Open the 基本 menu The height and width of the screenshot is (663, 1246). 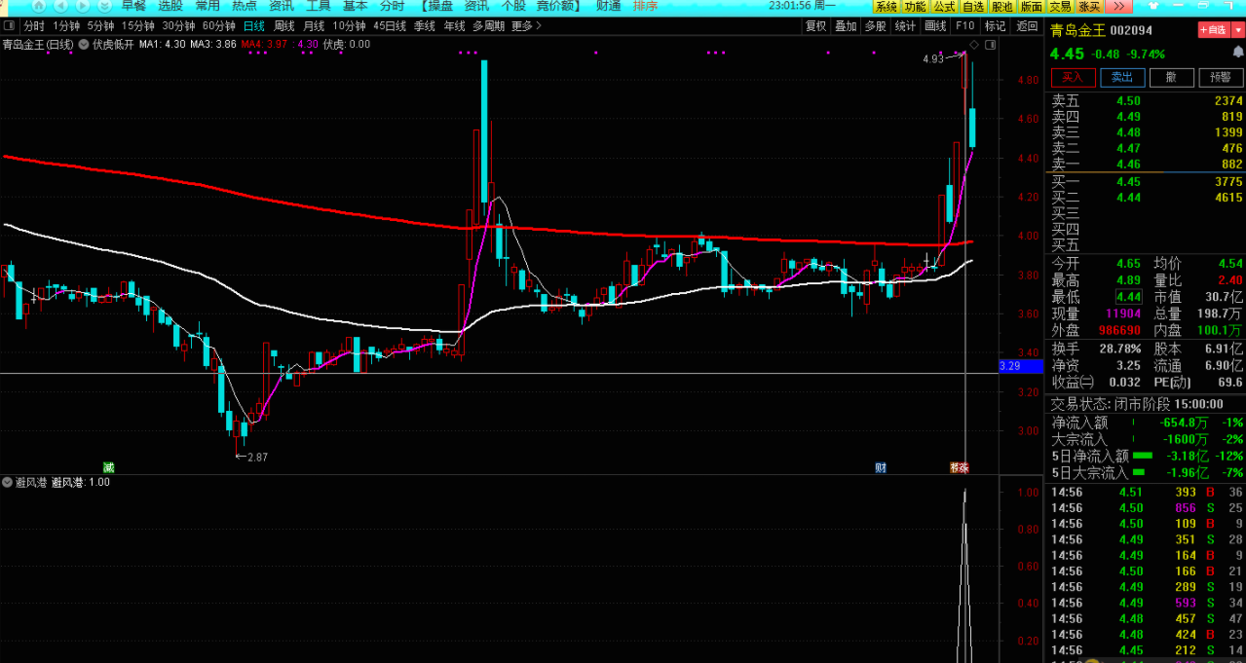[356, 6]
